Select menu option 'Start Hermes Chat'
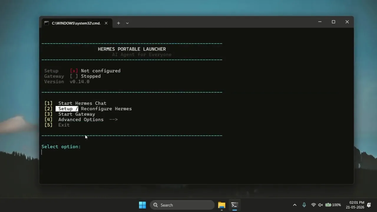This screenshot has height=212, width=377. (82, 103)
